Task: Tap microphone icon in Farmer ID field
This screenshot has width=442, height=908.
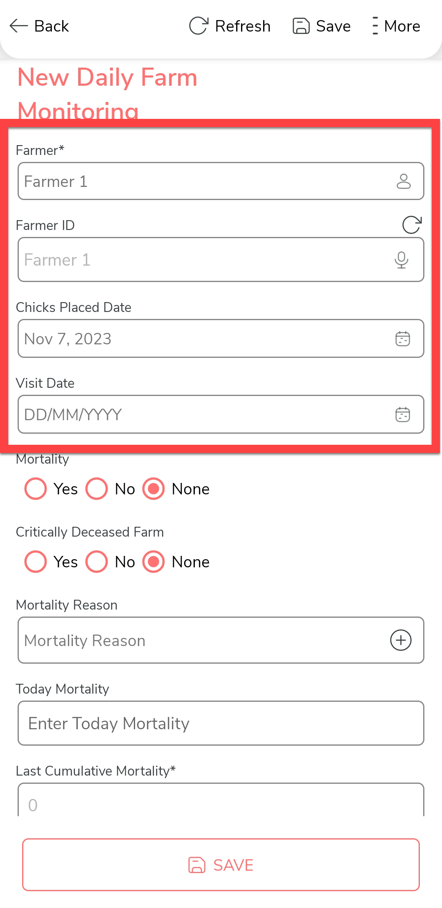Action: click(401, 260)
